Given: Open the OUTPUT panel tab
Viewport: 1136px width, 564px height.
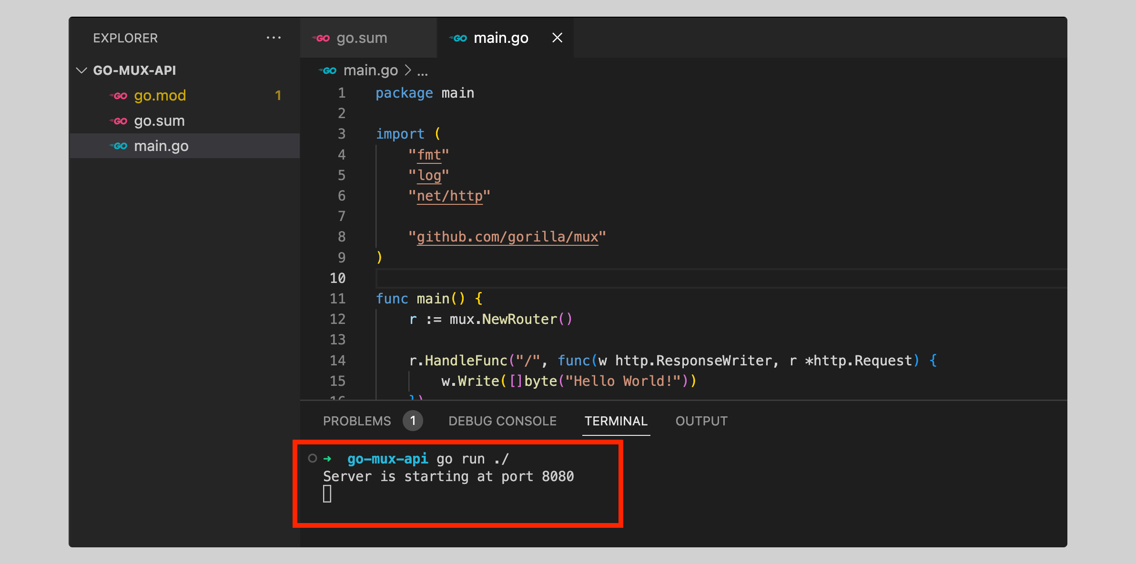Looking at the screenshot, I should pyautogui.click(x=701, y=421).
